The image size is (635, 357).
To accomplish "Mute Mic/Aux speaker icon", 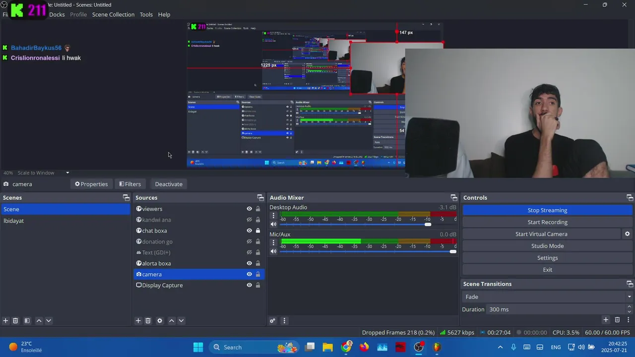I will [x=273, y=251].
